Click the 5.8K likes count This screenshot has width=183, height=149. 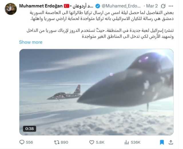point(100,142)
